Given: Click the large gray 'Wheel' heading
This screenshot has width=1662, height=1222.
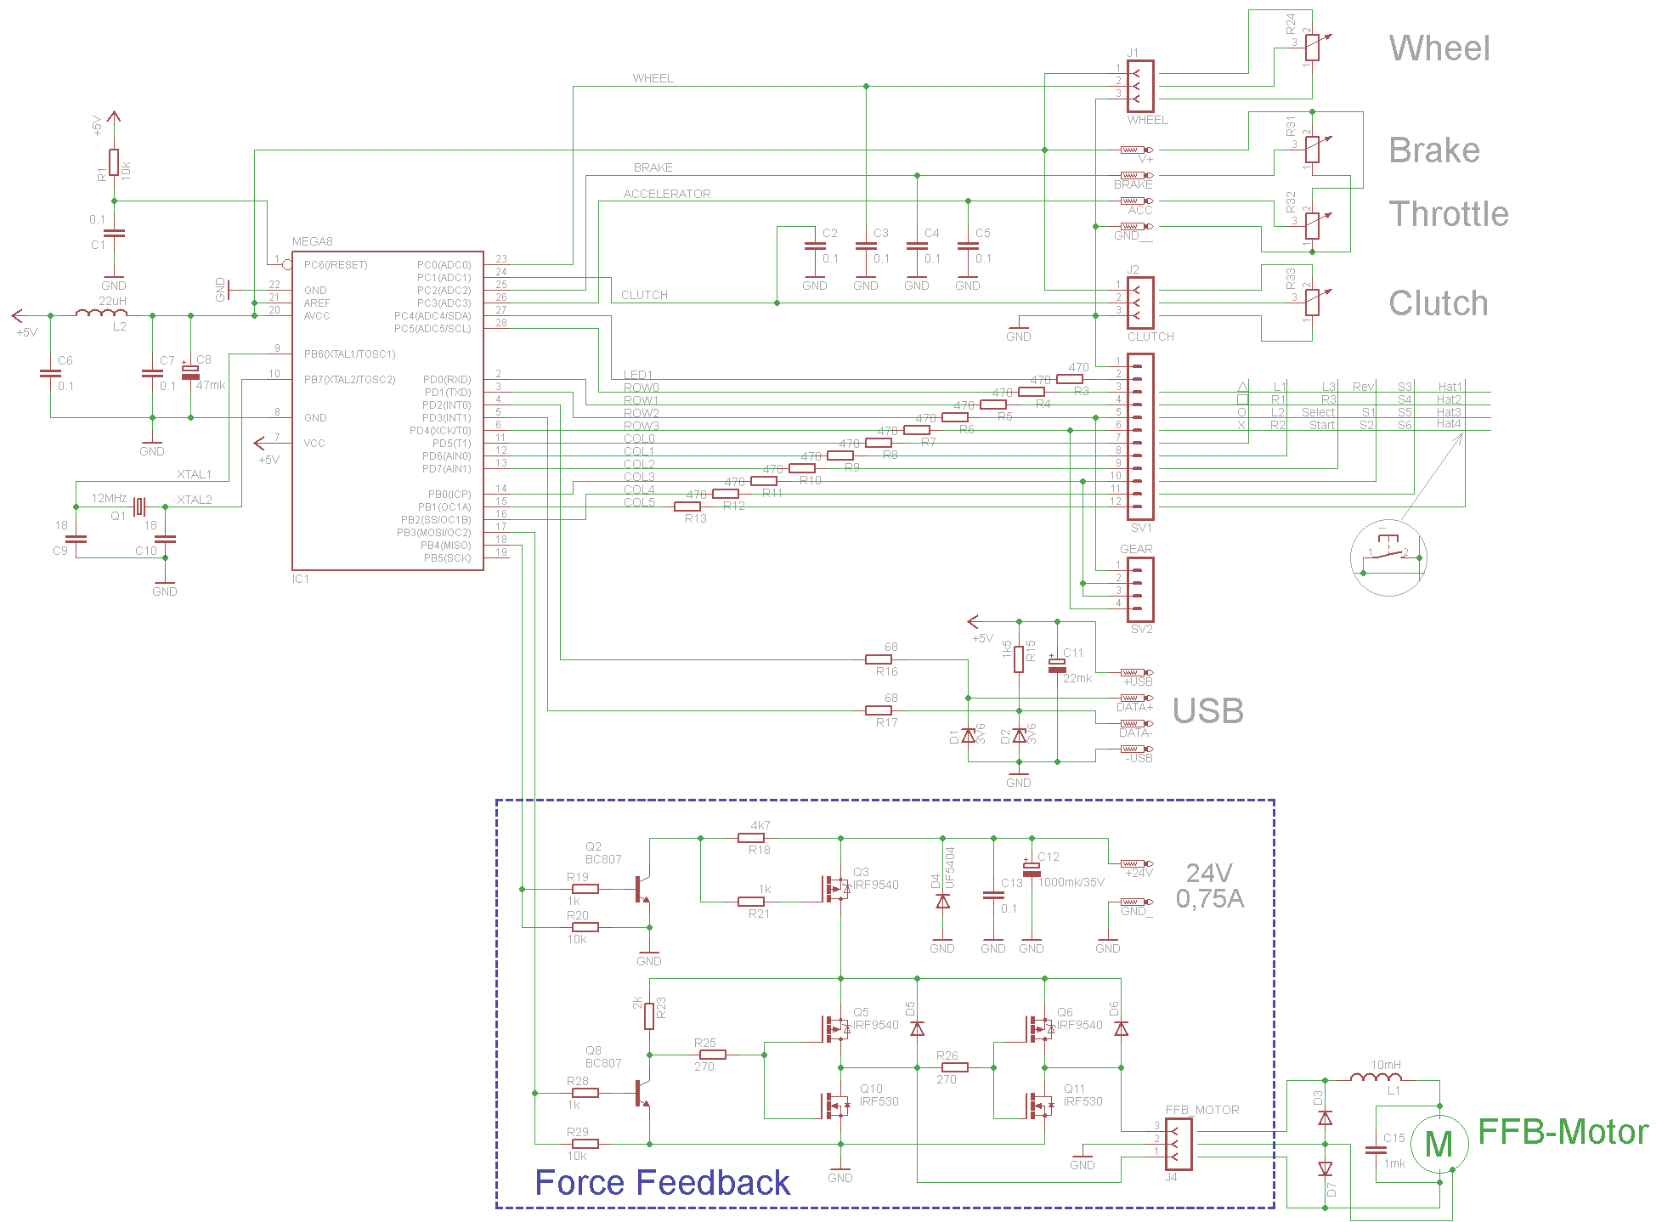Looking at the screenshot, I should click(x=1439, y=48).
